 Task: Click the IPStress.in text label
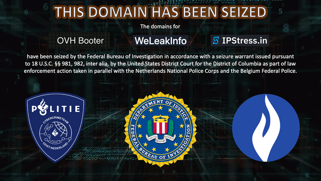(x=244, y=40)
